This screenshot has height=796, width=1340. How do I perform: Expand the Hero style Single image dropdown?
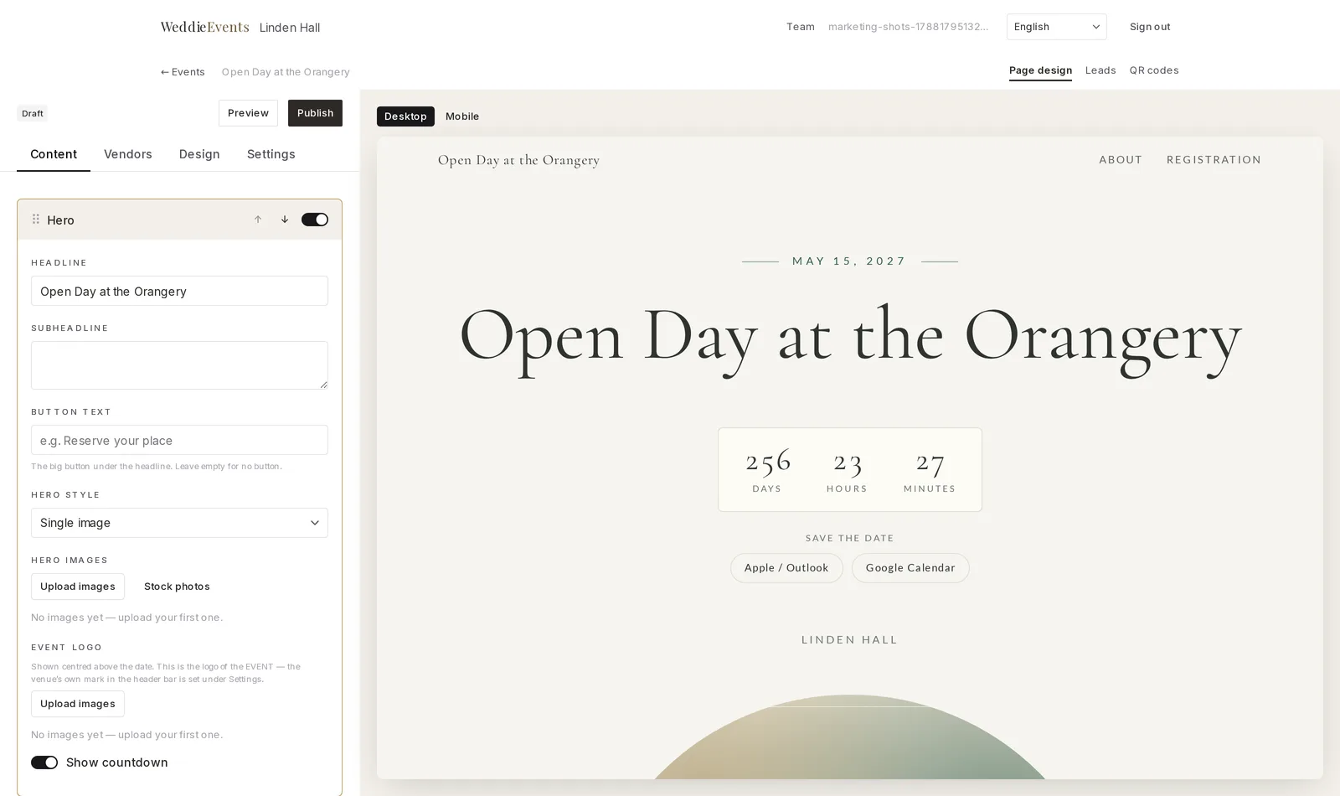pos(179,523)
